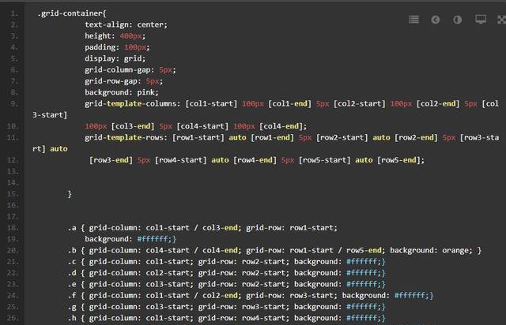Image resolution: width=506 pixels, height=325 pixels.
Task: Click 'background: orange;' on line 20
Action: tap(431, 250)
